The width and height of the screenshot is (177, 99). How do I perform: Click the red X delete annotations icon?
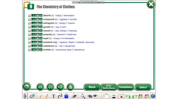[x=122, y=97]
